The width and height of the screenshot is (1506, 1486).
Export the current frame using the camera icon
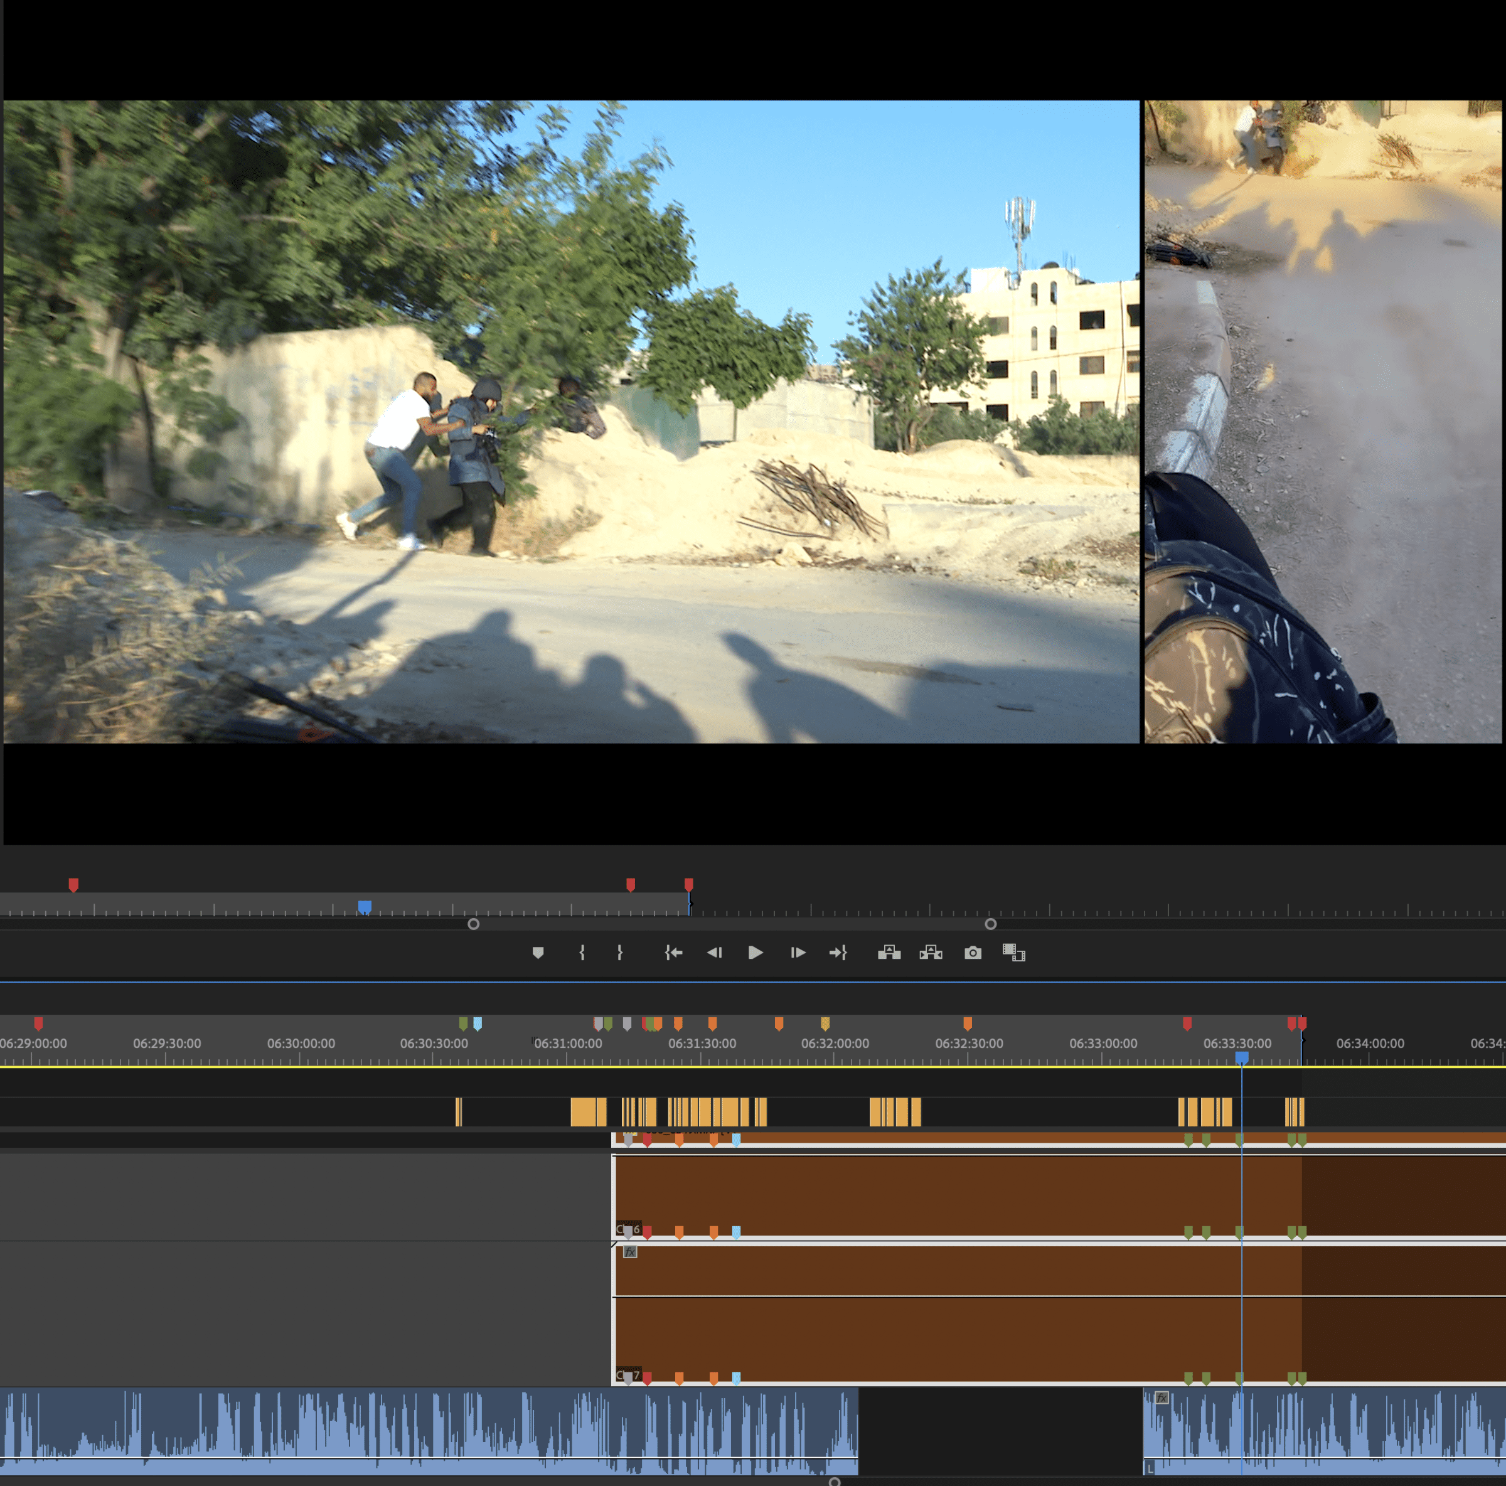973,953
